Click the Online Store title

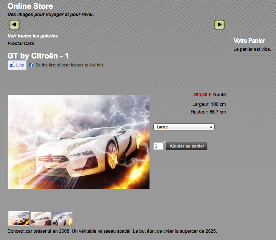tap(30, 6)
